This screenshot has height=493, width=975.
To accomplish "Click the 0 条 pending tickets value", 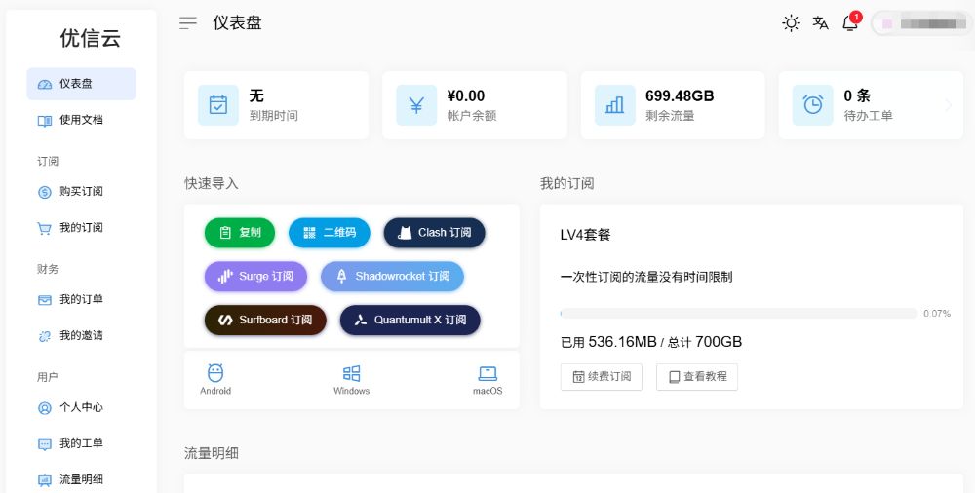I will tap(857, 95).
